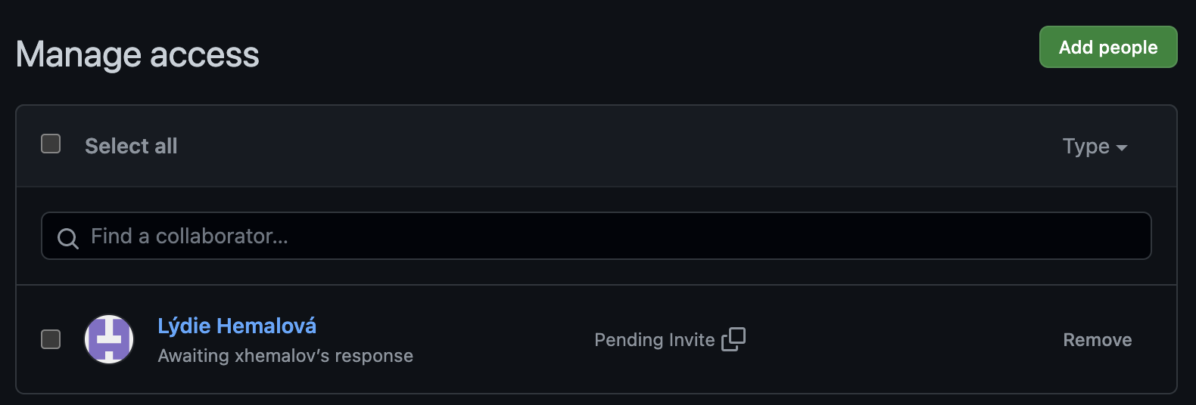Viewport: 1196px width, 405px height.
Task: Click the placeholder text Find a collaborator
Action: point(189,237)
